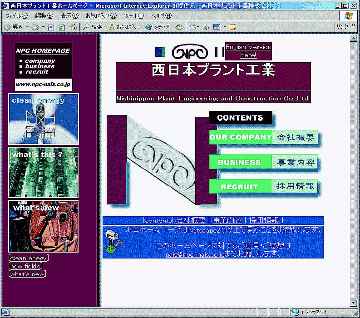Click the mailbox icon in footer
360x318 pixels.
pos(113,241)
